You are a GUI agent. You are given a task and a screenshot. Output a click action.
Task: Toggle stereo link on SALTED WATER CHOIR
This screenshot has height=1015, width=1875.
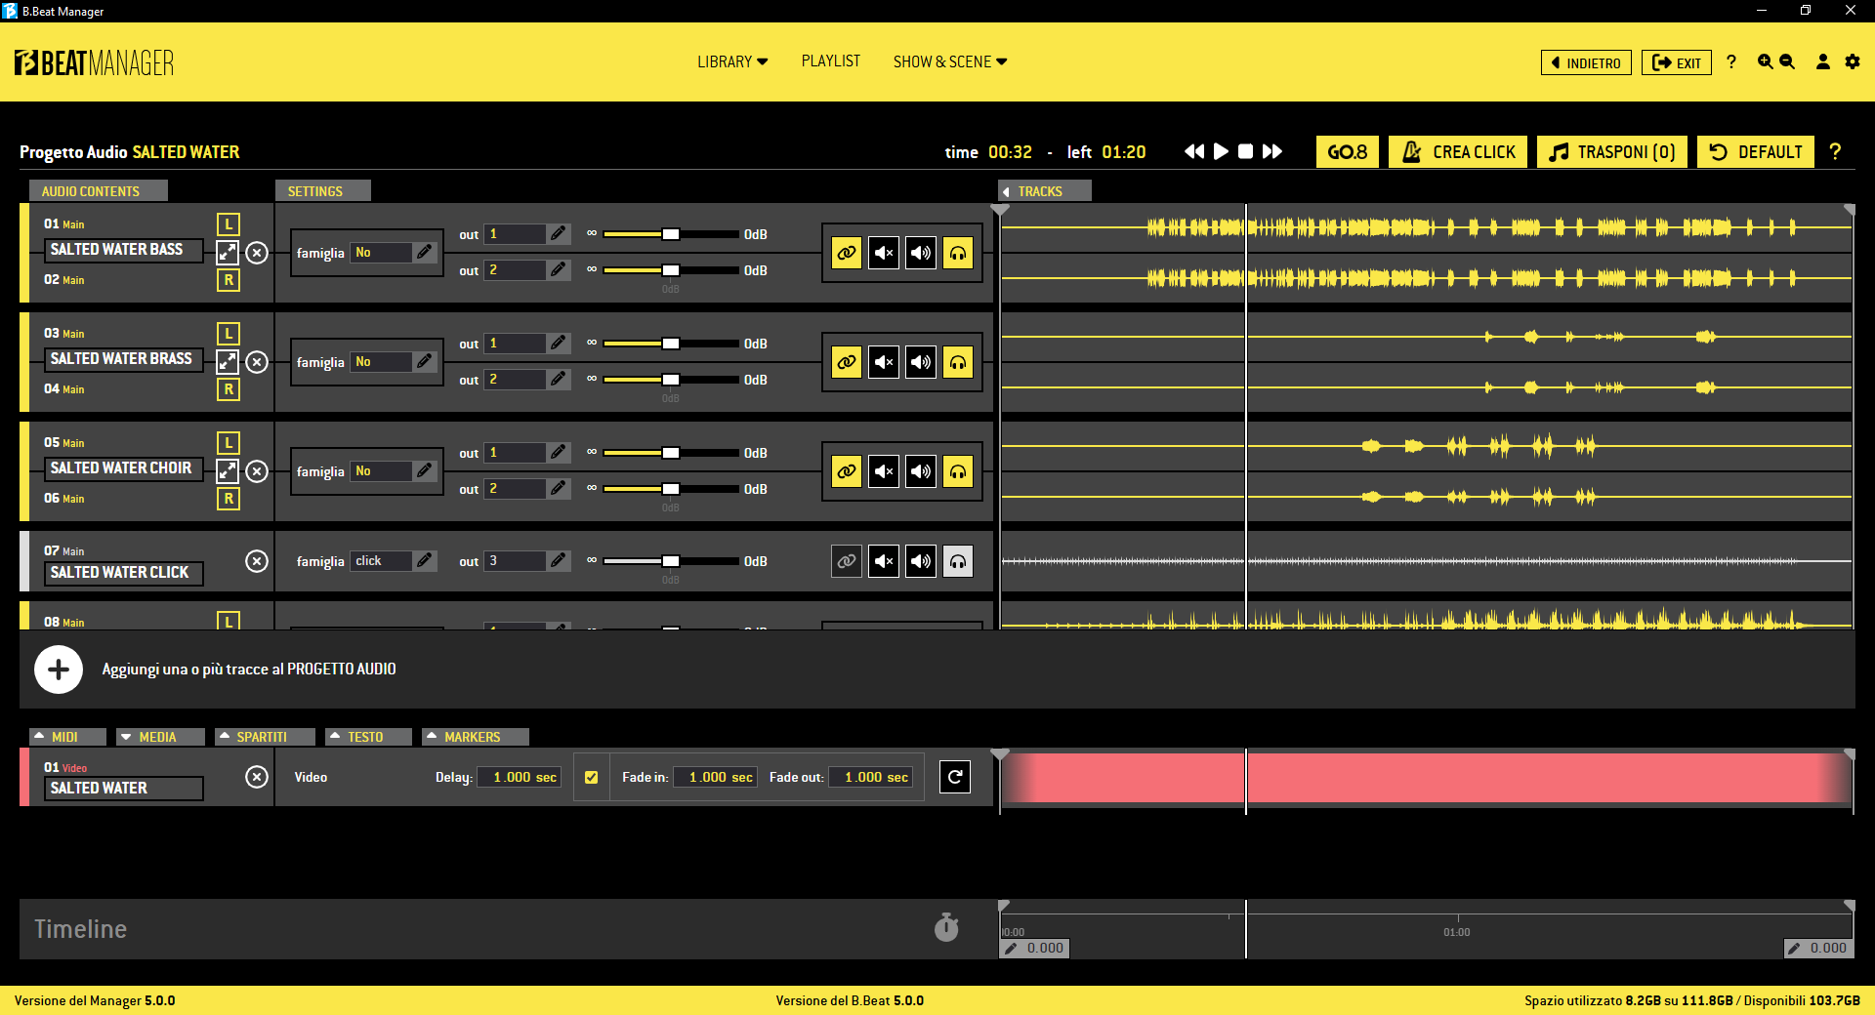click(x=847, y=471)
